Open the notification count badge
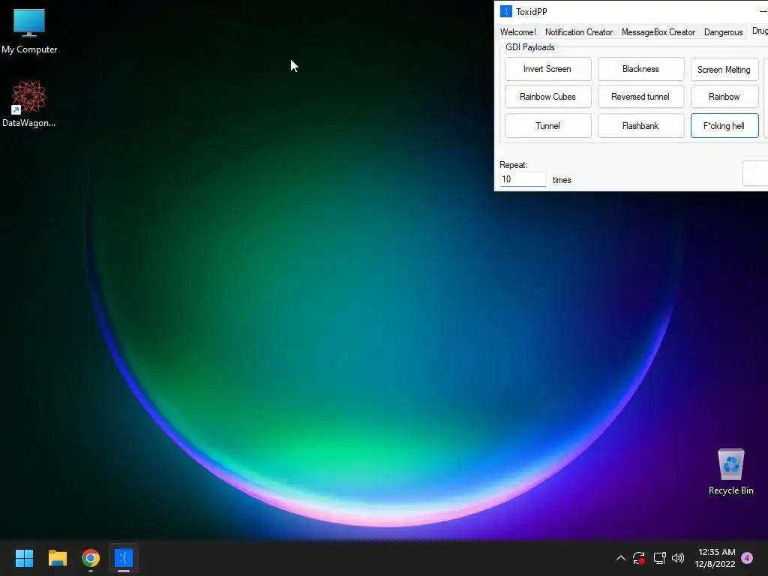The width and height of the screenshot is (768, 576). pos(747,557)
